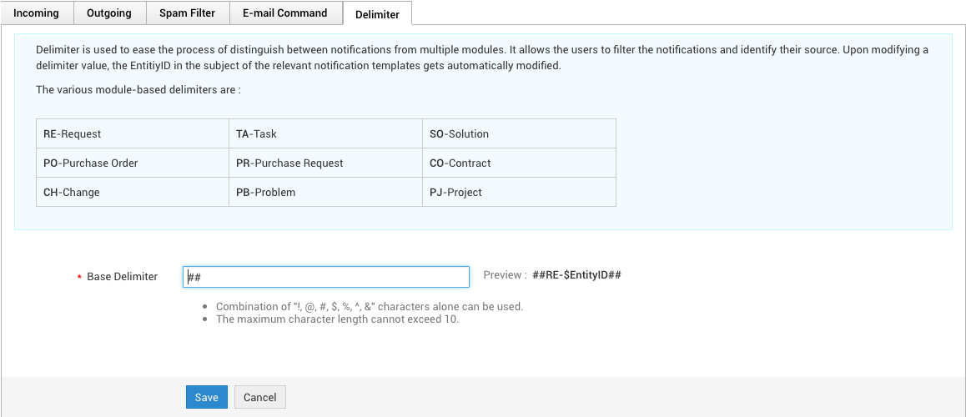Viewport: 966px width, 417px height.
Task: Select the PR-Purchase Request cell
Action: [x=325, y=163]
